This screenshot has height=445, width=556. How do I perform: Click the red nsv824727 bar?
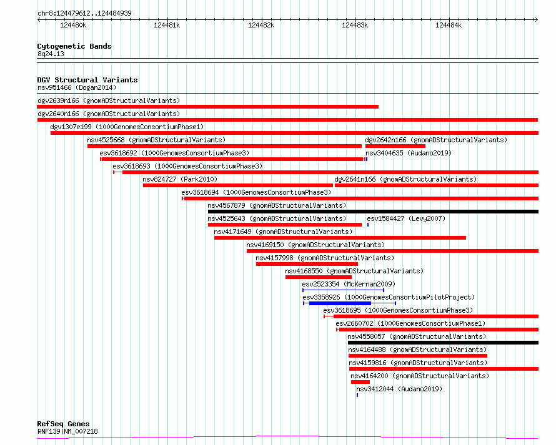pyautogui.click(x=238, y=185)
